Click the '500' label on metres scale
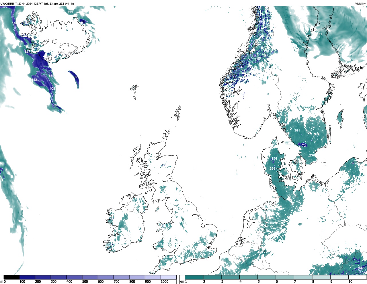The height and width of the screenshot is (284, 367). [85, 282]
